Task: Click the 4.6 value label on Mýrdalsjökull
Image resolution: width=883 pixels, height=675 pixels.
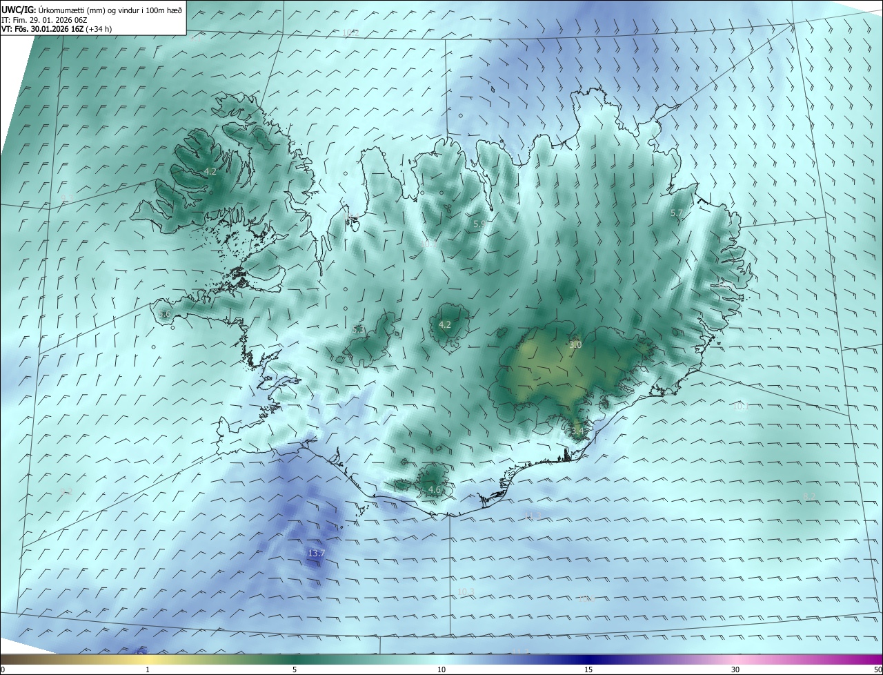Action: [435, 489]
